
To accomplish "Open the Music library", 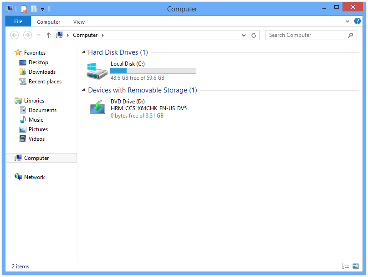I will pos(36,120).
